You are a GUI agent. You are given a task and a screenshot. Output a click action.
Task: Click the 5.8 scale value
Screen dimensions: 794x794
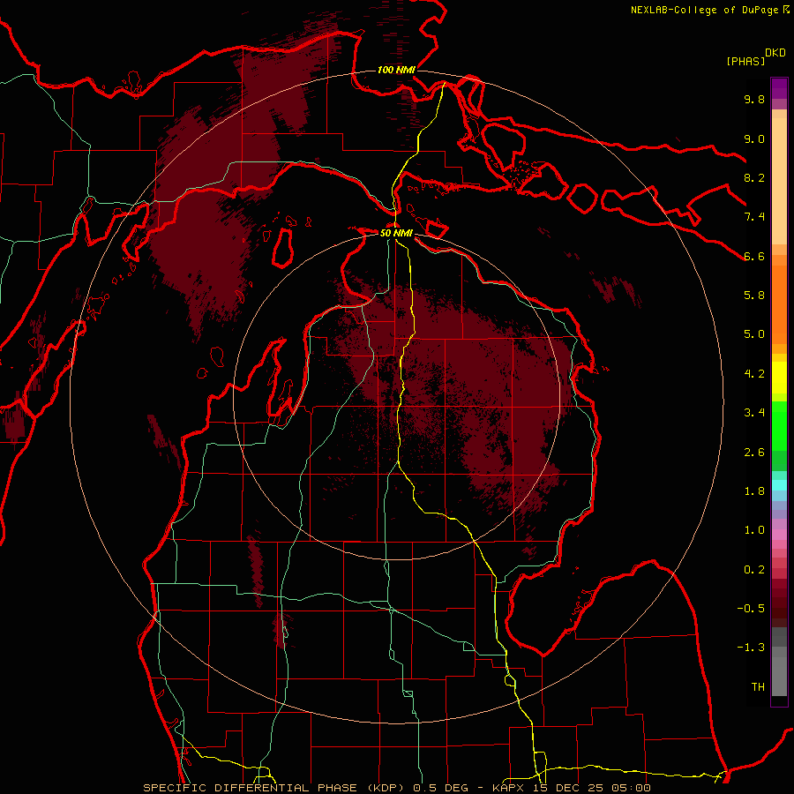coord(754,296)
